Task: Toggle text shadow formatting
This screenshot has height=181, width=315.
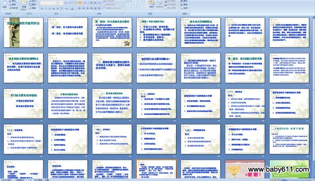Action: tap(58, 9)
